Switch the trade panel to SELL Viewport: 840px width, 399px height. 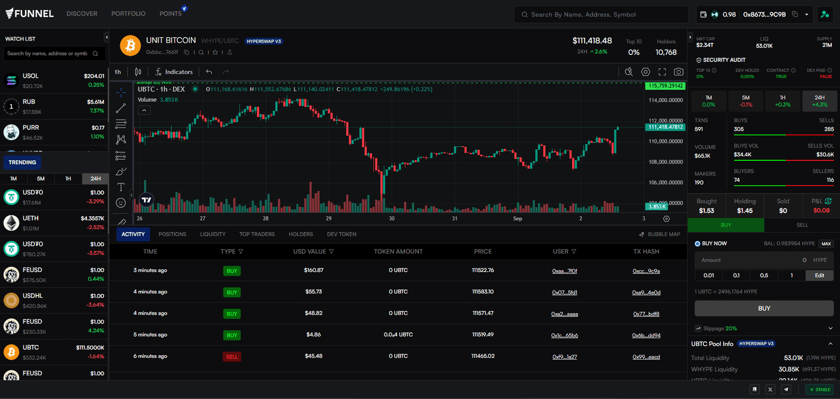(x=802, y=225)
